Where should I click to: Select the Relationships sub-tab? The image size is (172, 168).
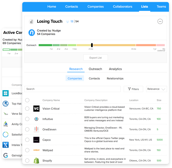115,78
